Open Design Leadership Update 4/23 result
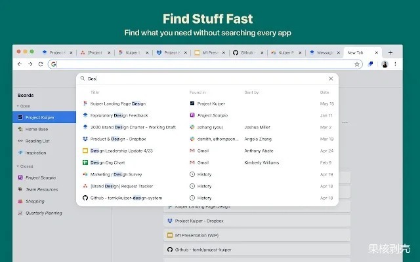 207,151
